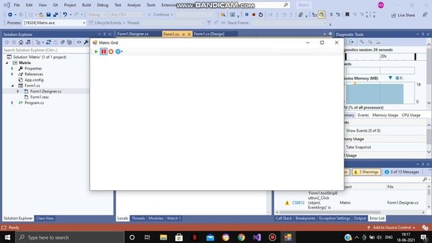This screenshot has width=432, height=243.
Task: Select Form1.resx in Solution Explorer
Action: click(39, 97)
